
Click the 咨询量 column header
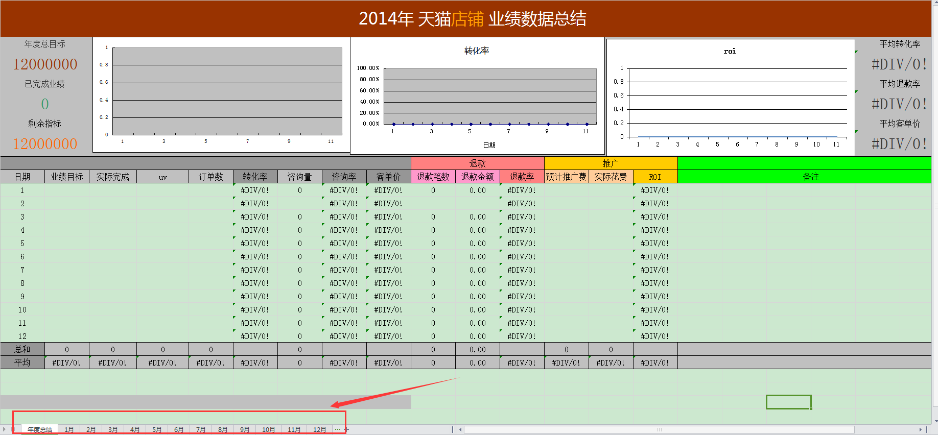pos(300,177)
